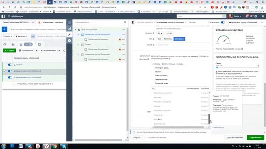Open the Поиск dropdown
This screenshot has height=149, width=266.
[x=7, y=36]
